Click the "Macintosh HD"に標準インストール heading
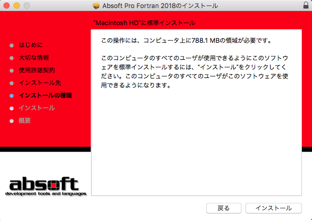 pos(144,23)
